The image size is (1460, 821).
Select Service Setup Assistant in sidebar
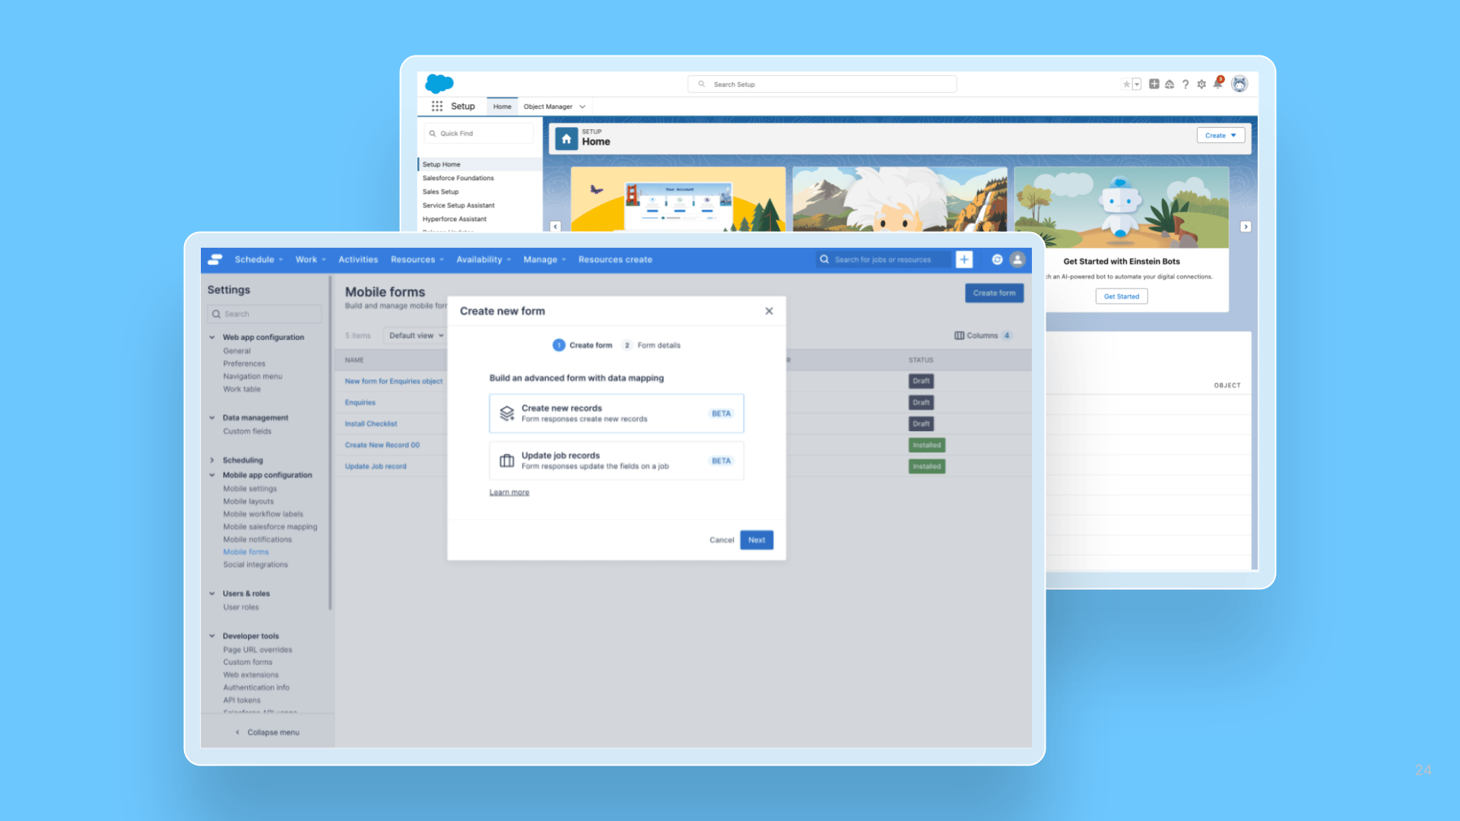(x=459, y=205)
